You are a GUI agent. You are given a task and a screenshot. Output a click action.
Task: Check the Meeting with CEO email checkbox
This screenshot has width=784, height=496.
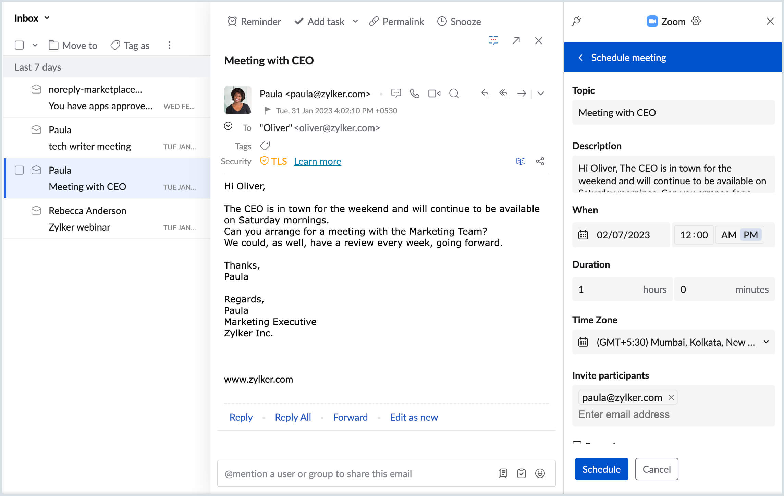[19, 170]
